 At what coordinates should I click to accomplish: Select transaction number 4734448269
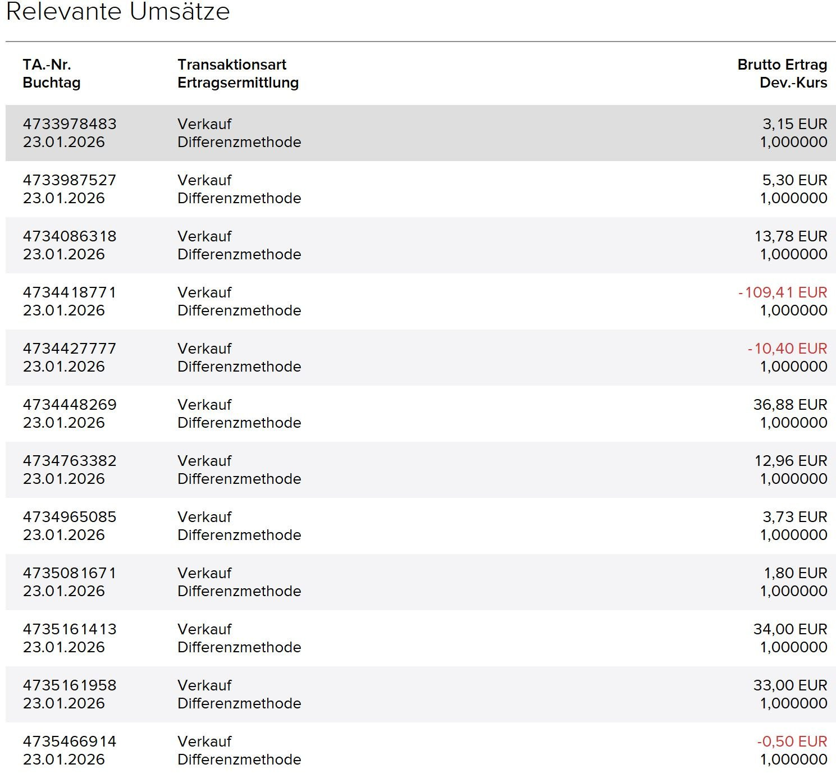pyautogui.click(x=70, y=405)
